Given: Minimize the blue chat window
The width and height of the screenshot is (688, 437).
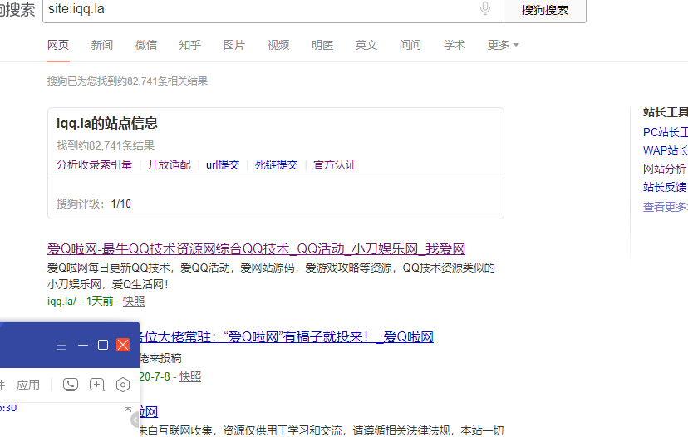Looking at the screenshot, I should [x=83, y=346].
